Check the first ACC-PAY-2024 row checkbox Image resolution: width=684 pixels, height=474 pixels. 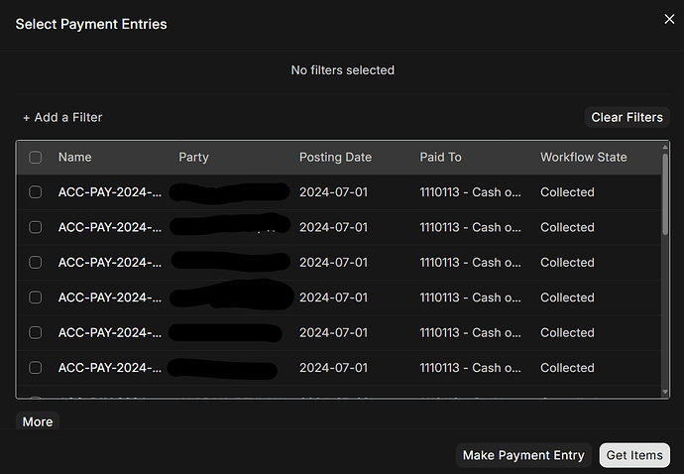tap(36, 192)
